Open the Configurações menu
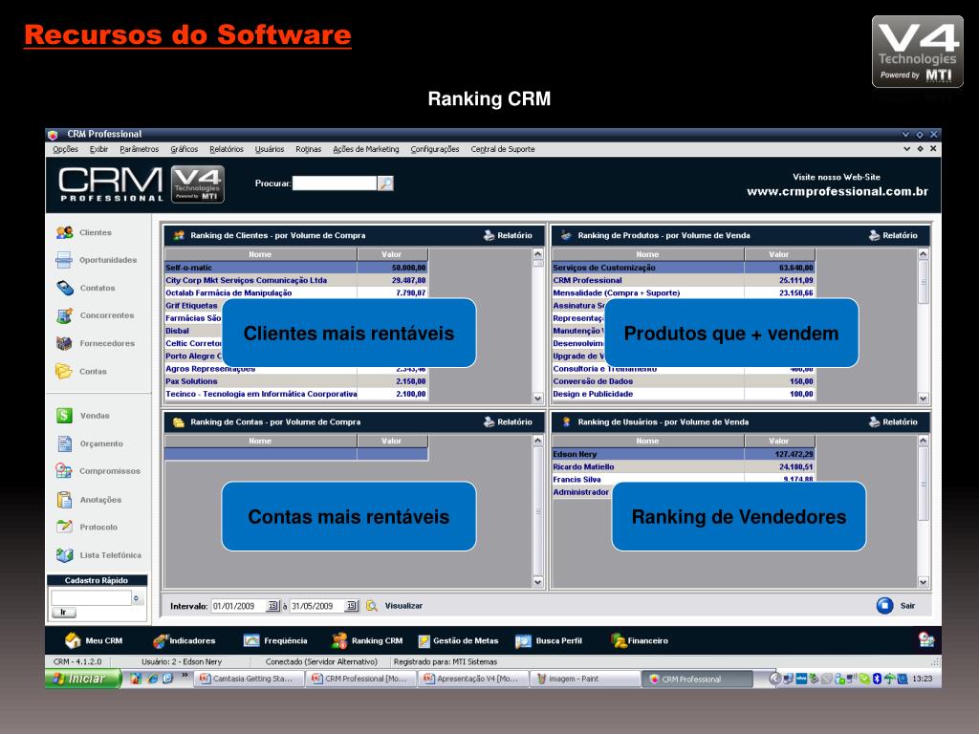Image resolution: width=979 pixels, height=734 pixels. pos(435,149)
